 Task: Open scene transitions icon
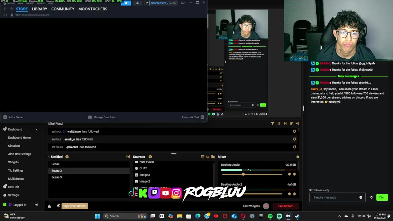click(128, 157)
